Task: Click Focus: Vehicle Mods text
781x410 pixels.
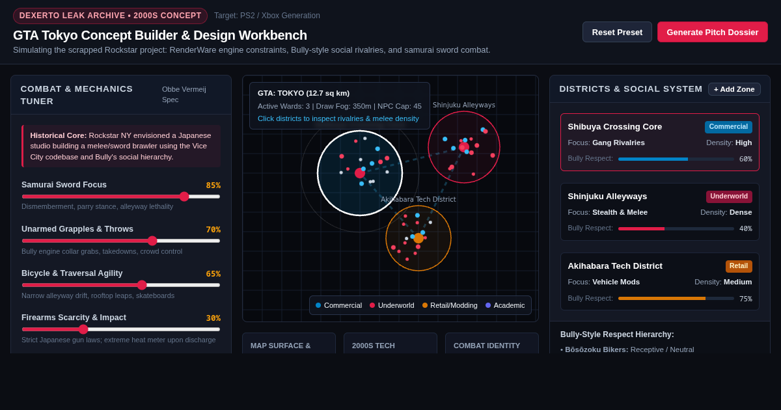Action: tap(603, 282)
